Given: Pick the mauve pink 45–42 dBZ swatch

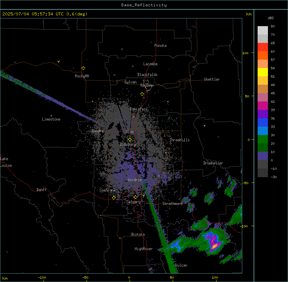Looking at the screenshot, I should [x=263, y=97].
